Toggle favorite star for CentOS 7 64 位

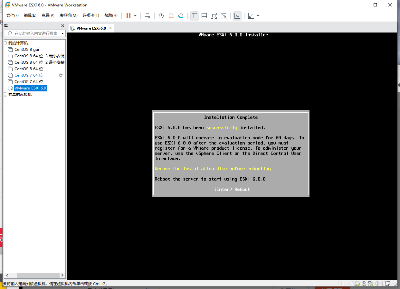(x=61, y=75)
